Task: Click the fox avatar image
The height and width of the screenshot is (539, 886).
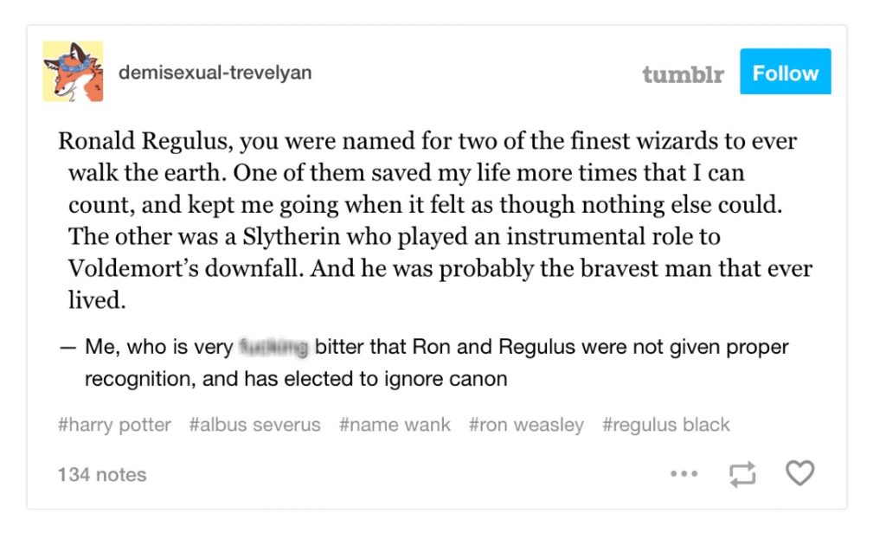Action: (73, 71)
